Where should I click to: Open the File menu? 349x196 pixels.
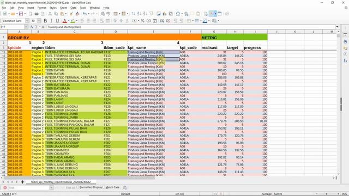click(4, 8)
